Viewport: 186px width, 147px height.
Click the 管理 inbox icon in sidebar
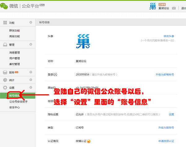(x=5, y=45)
